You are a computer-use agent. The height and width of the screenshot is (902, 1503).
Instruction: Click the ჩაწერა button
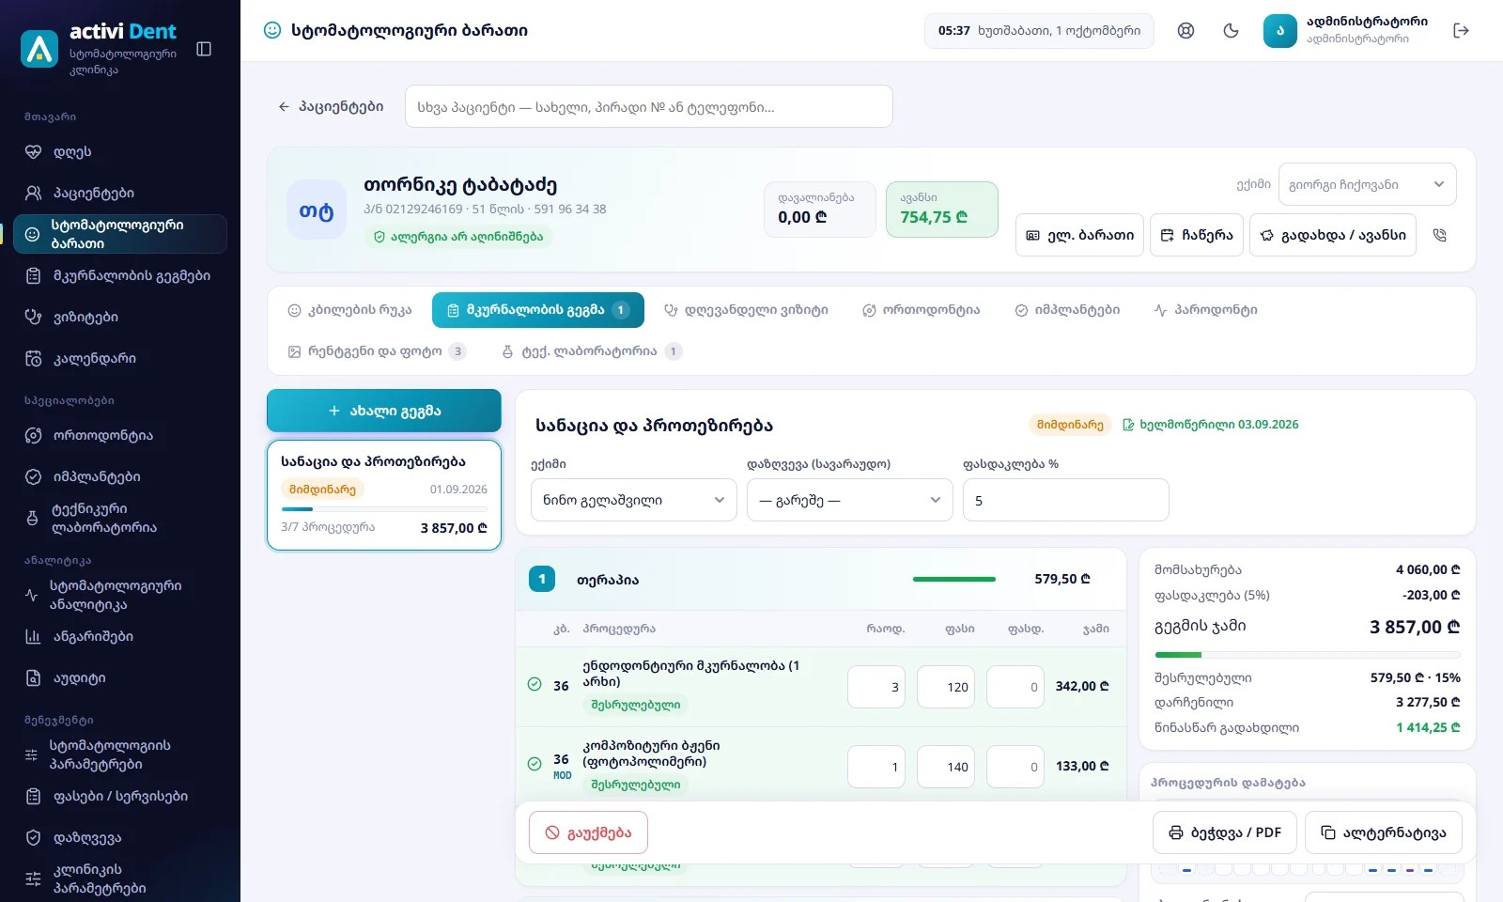point(1197,235)
